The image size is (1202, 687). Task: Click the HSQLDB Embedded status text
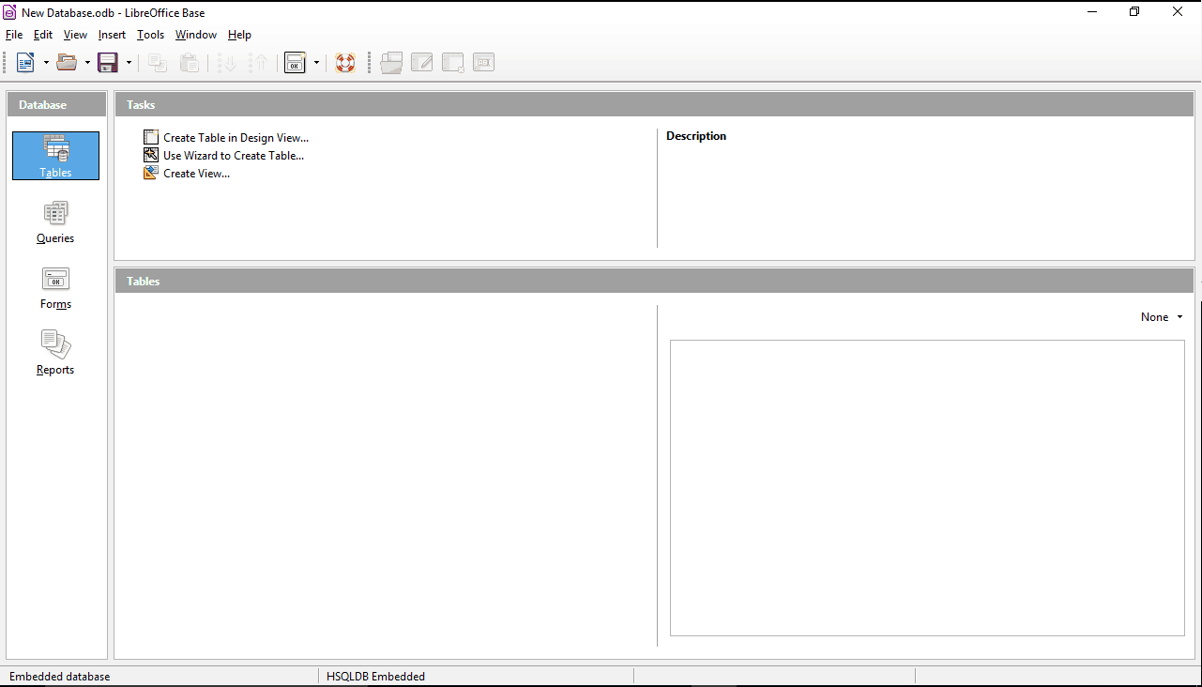[x=375, y=677]
